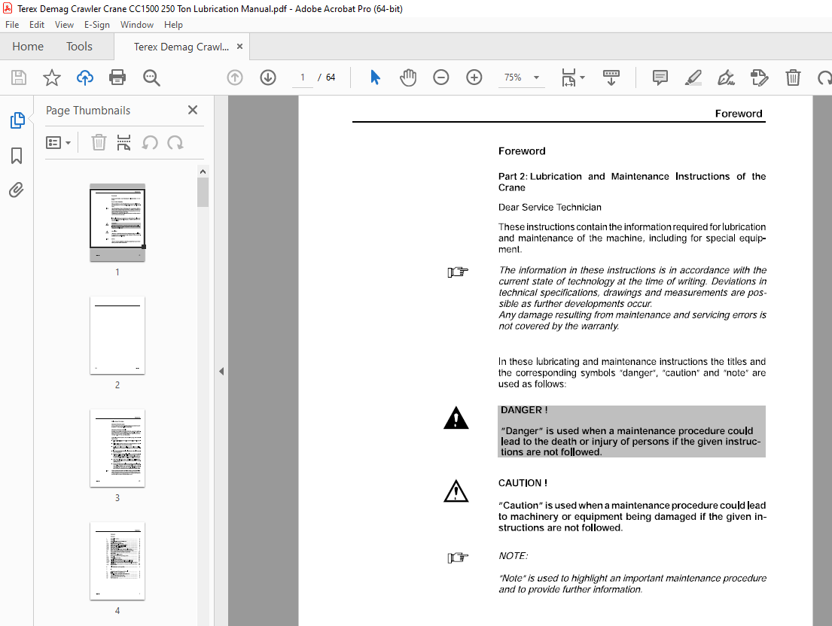Image resolution: width=832 pixels, height=626 pixels.
Task: Close the Page Thumbnails panel
Action: (193, 110)
